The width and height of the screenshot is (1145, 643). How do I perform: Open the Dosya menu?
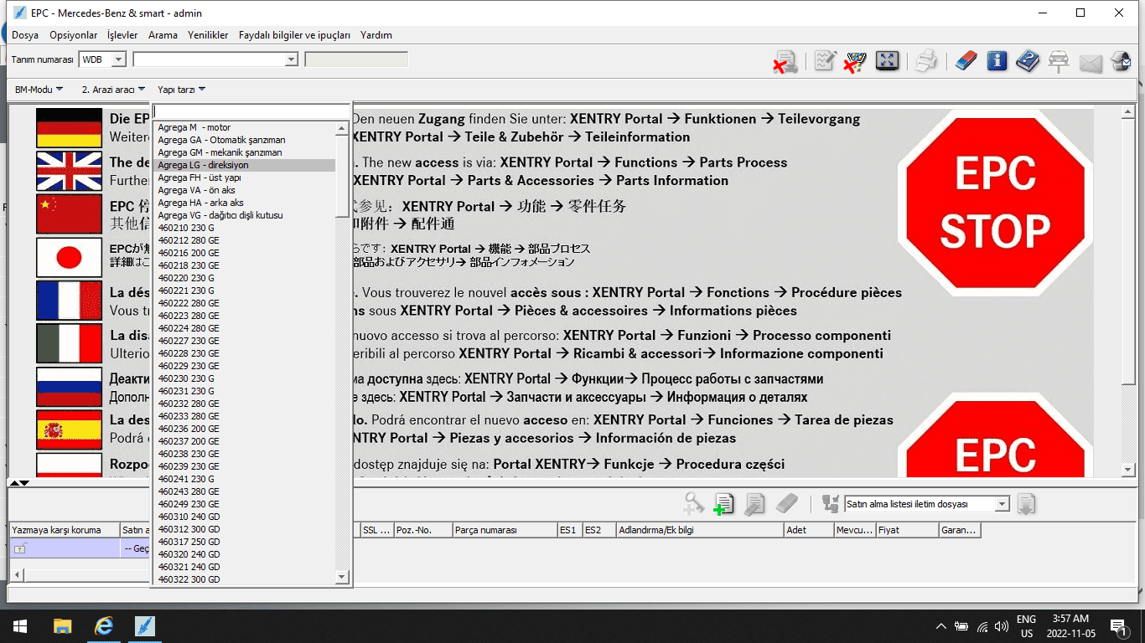click(25, 35)
